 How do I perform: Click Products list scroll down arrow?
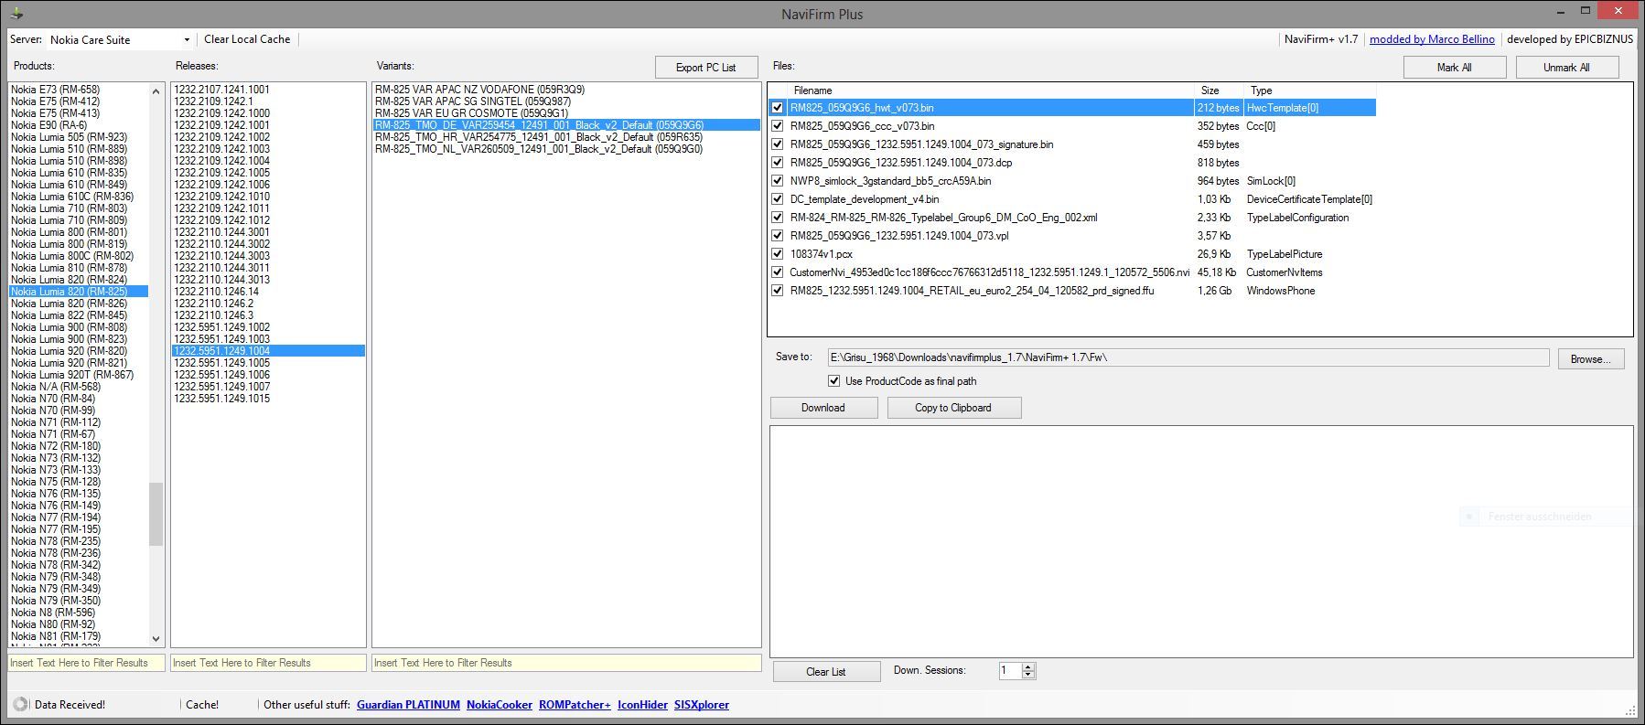(156, 638)
